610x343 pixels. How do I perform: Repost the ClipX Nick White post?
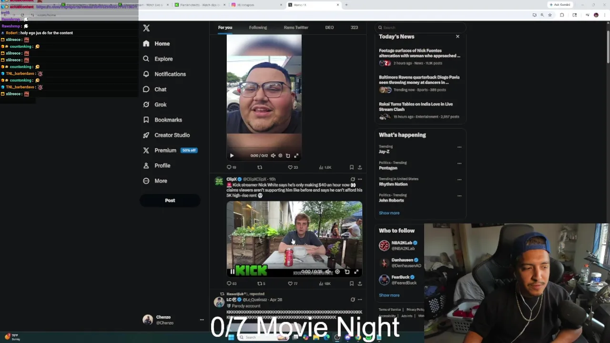[x=261, y=283]
